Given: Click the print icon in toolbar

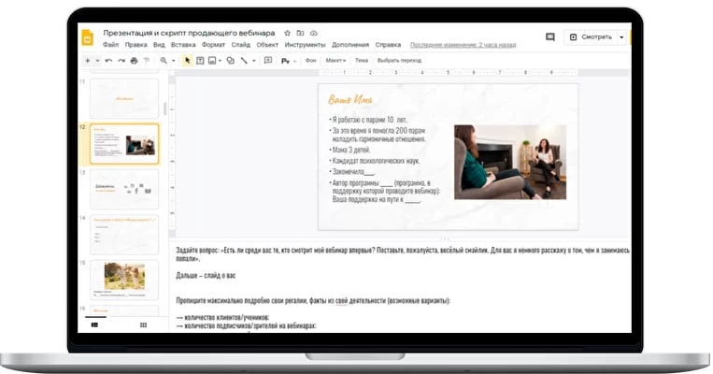Looking at the screenshot, I should click(x=135, y=61).
